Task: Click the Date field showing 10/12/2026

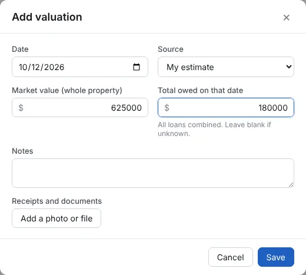Action: click(80, 67)
